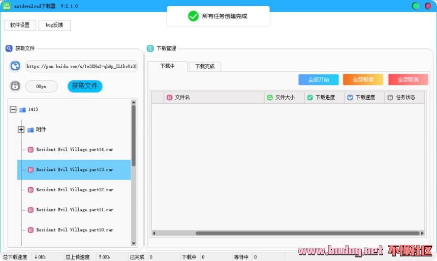Click 全部取消 cancel all button
The width and height of the screenshot is (437, 261).
point(408,79)
